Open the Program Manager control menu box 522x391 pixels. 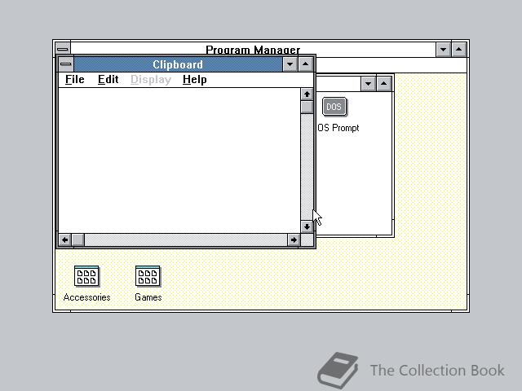pos(63,50)
